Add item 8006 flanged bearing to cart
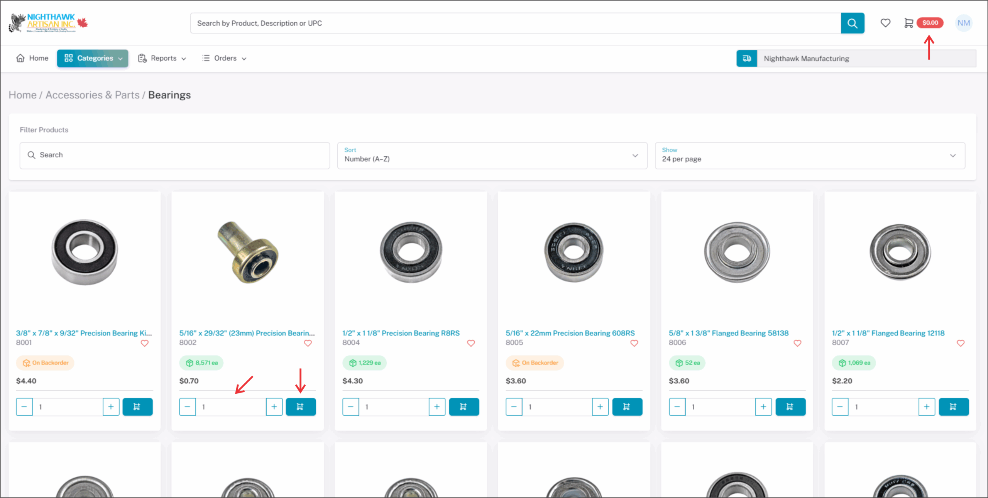988x498 pixels. [x=790, y=407]
